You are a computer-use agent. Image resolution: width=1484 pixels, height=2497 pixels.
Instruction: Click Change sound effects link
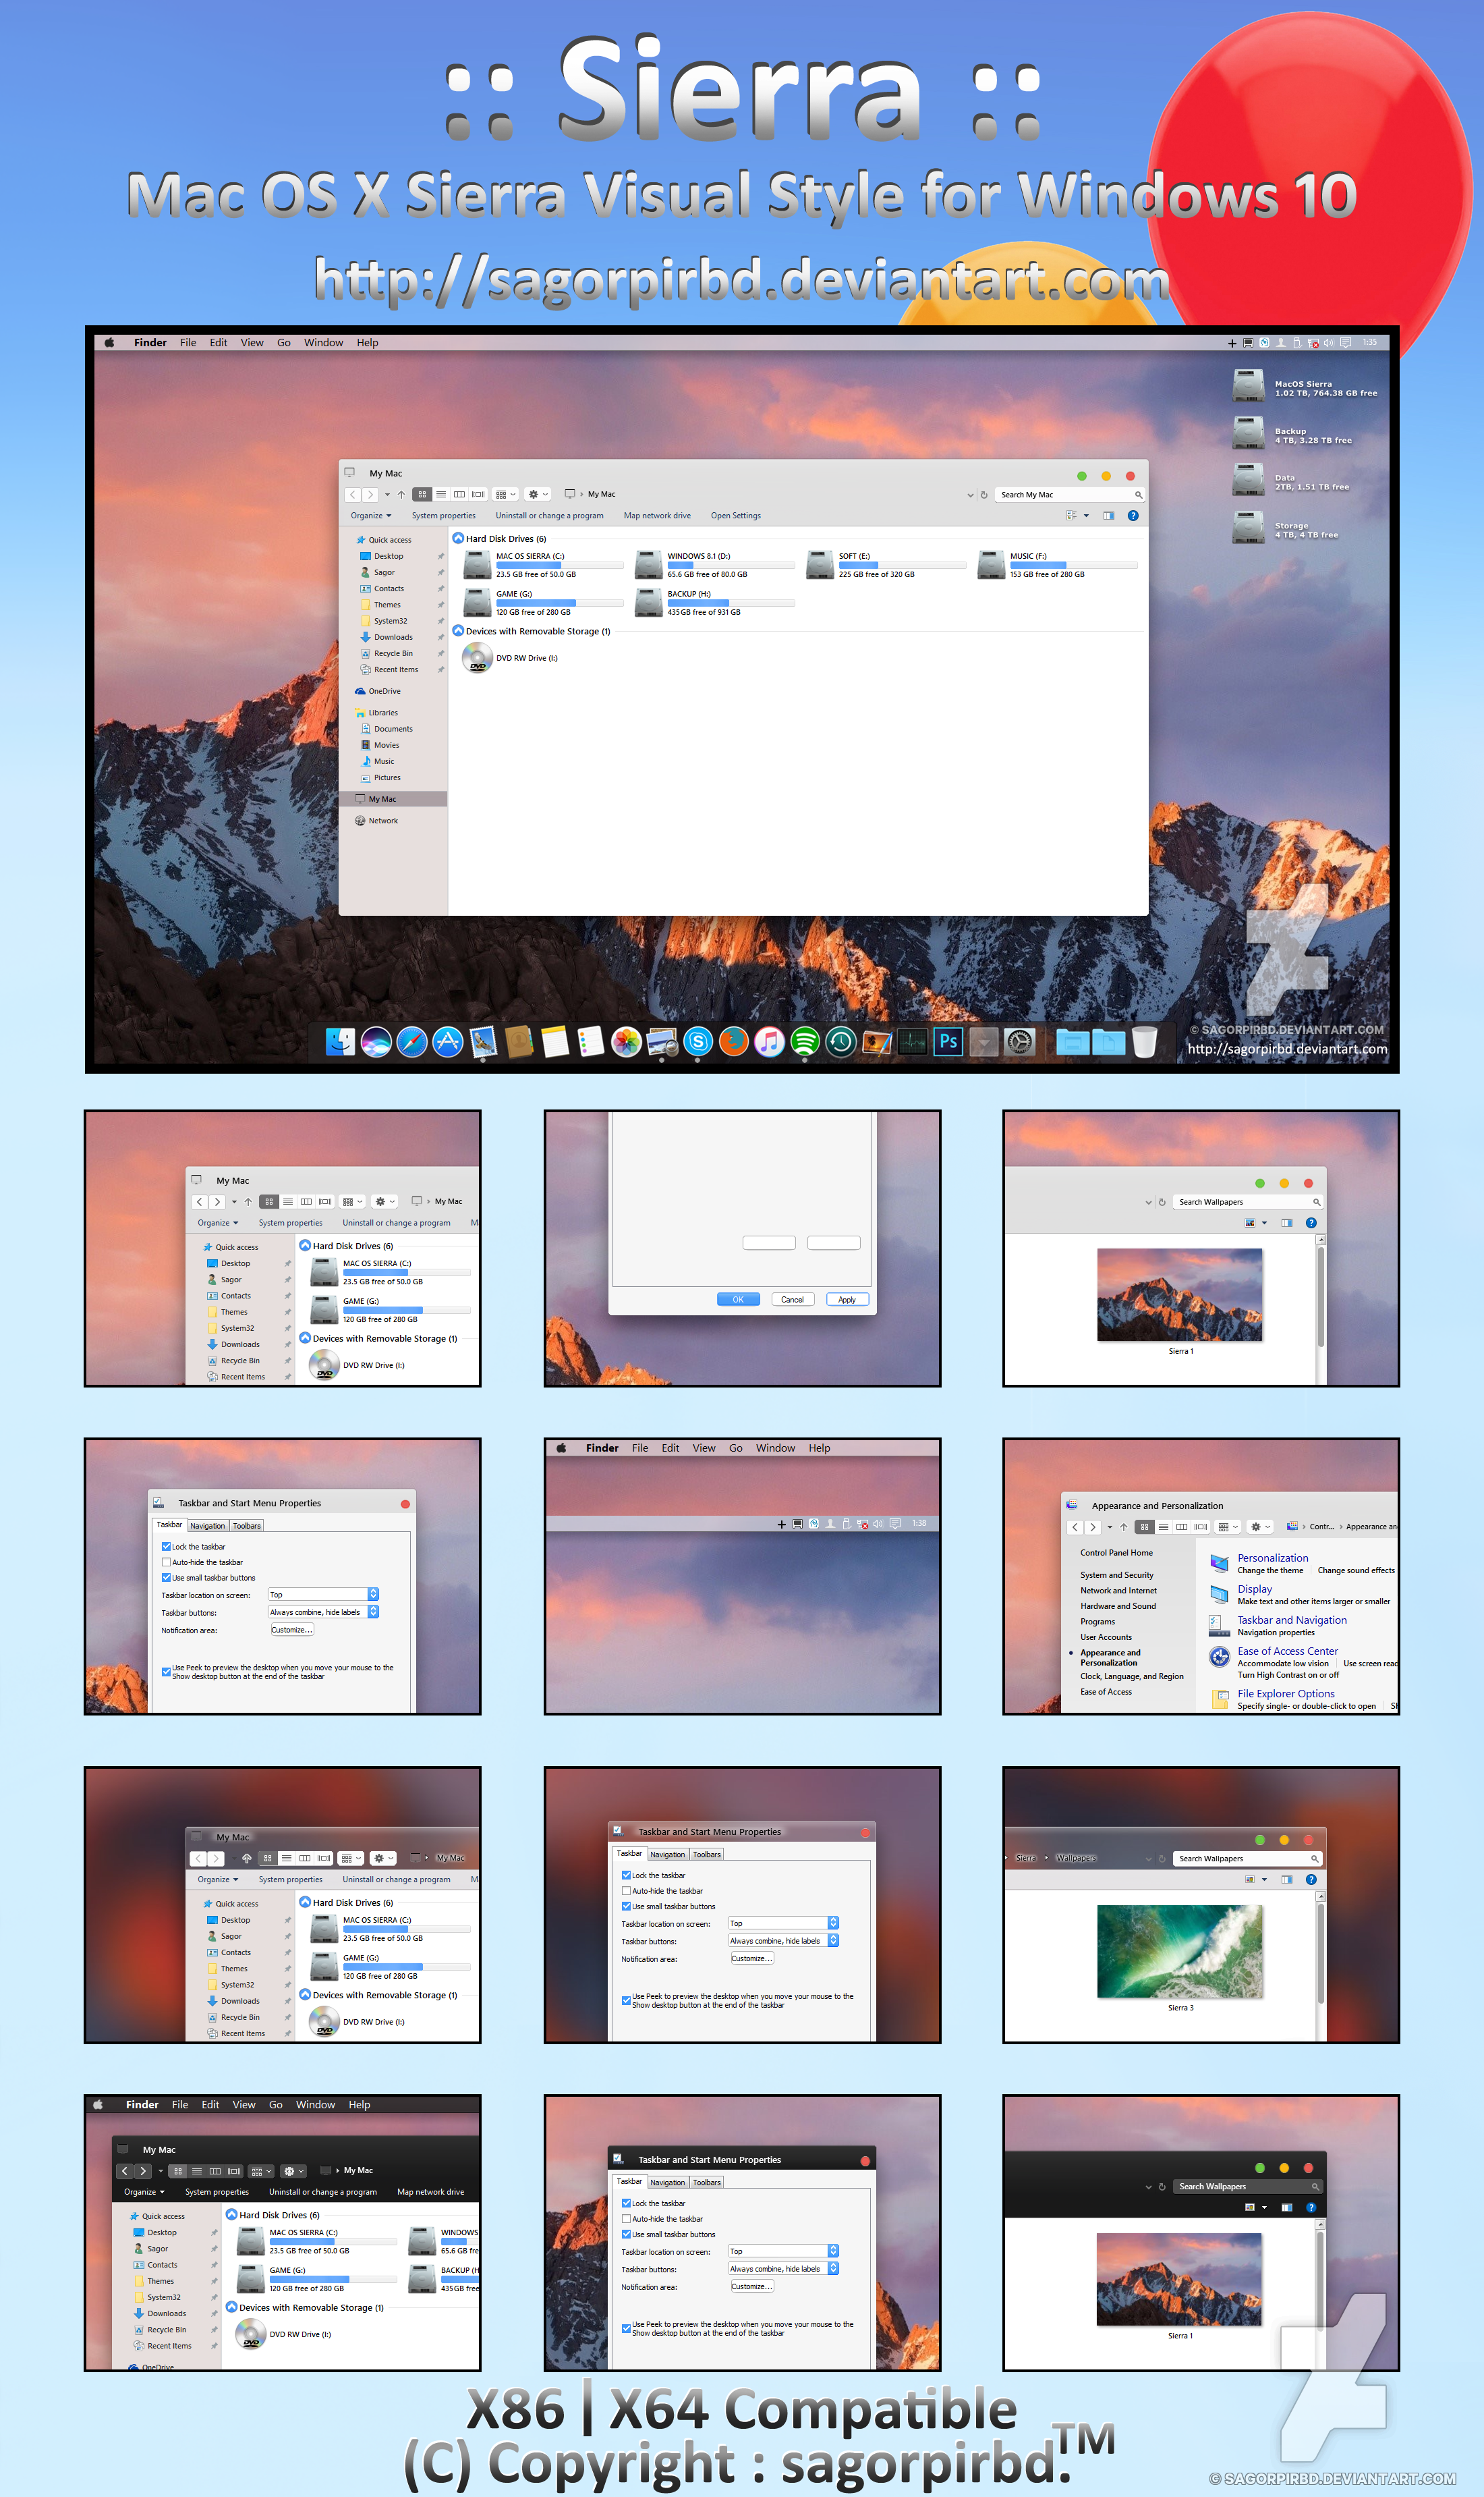(1356, 1570)
